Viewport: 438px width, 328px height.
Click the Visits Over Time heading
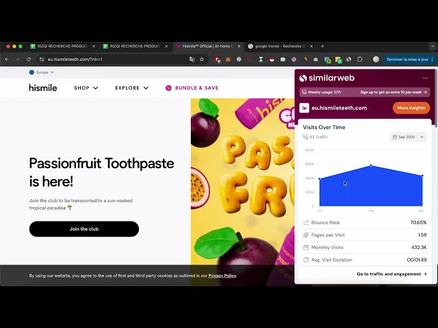pos(324,127)
